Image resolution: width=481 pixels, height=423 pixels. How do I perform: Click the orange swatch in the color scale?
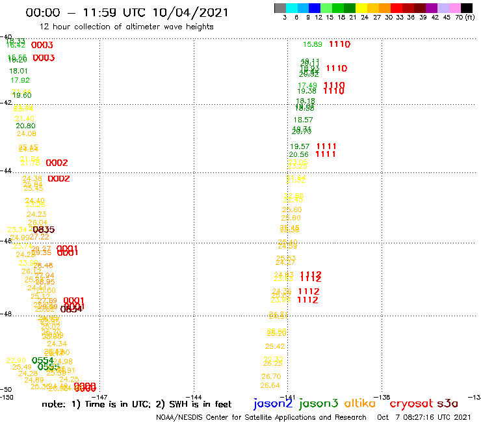[x=385, y=8]
